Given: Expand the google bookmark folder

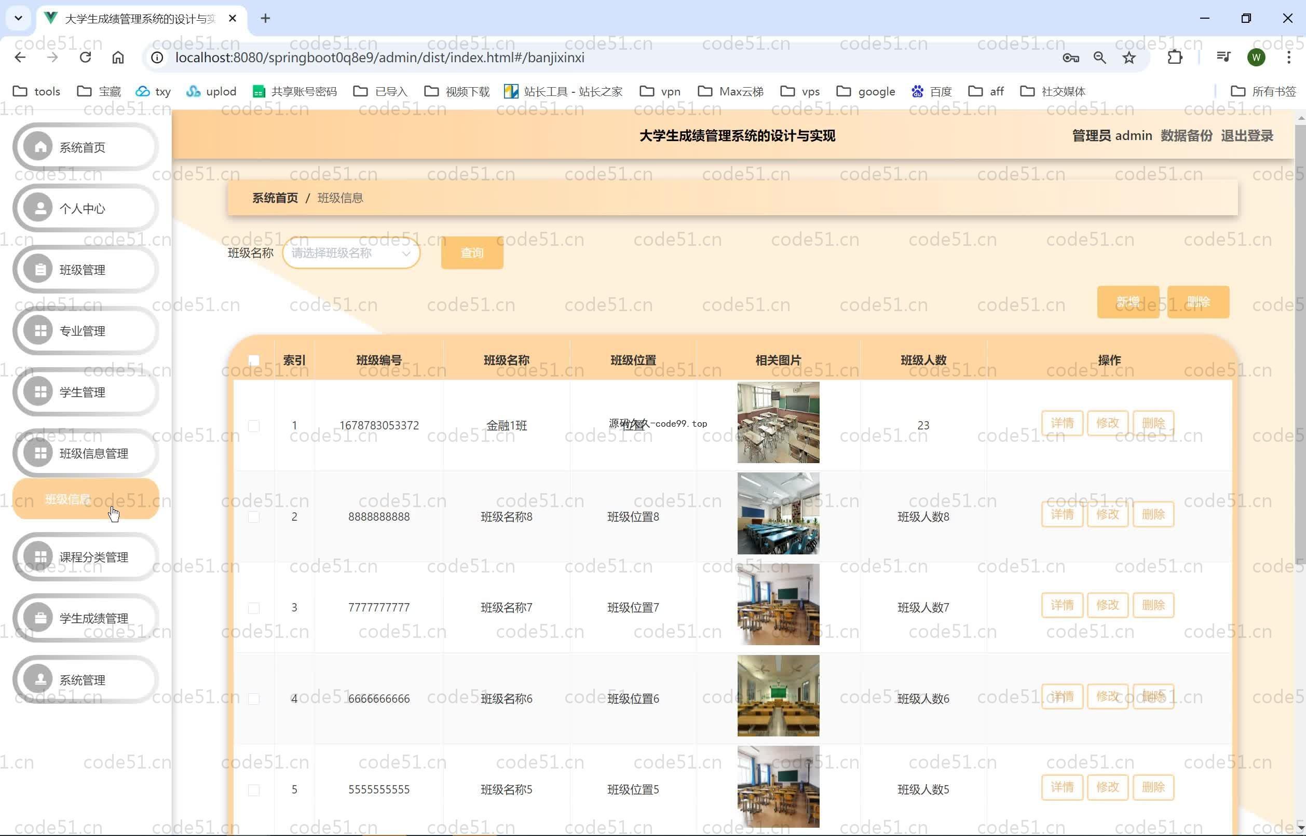Looking at the screenshot, I should pyautogui.click(x=865, y=91).
